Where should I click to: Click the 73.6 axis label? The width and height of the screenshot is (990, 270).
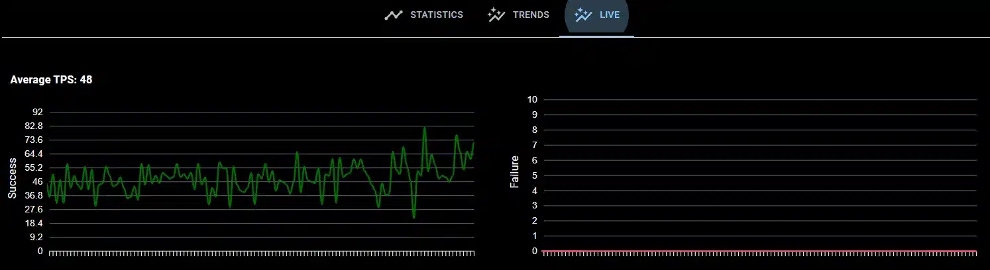[x=32, y=140]
